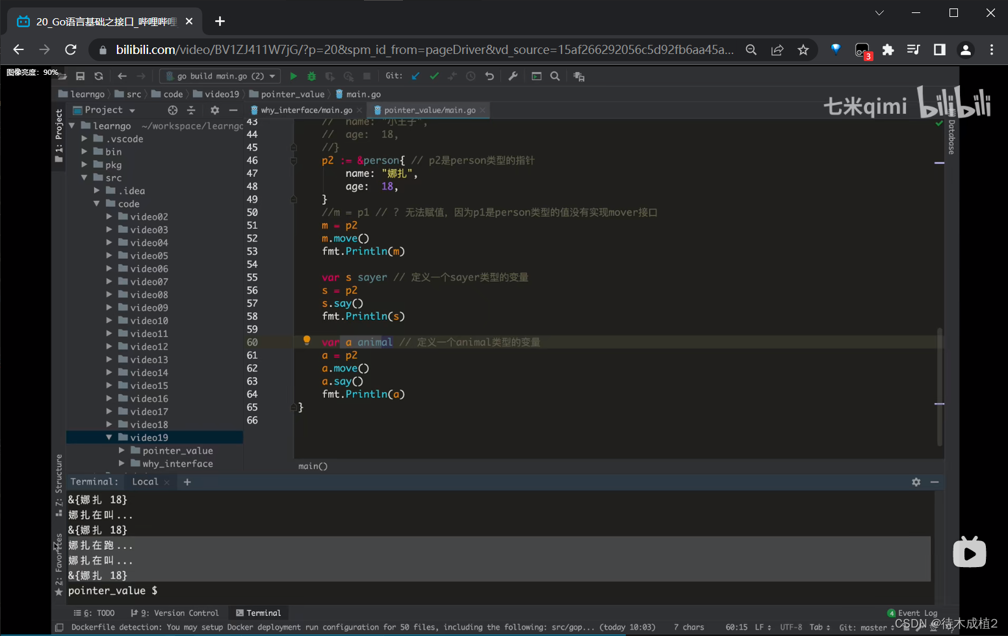Open Project panel gear options
Image resolution: width=1008 pixels, height=636 pixels.
point(215,110)
